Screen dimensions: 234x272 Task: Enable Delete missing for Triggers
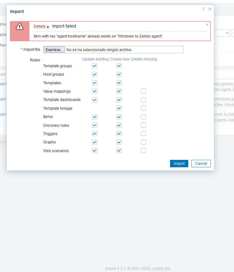[x=143, y=134]
